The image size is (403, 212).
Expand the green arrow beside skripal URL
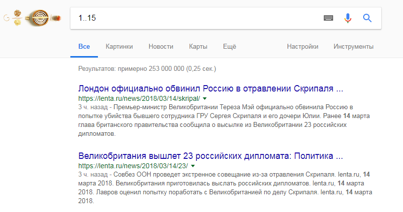click(205, 99)
